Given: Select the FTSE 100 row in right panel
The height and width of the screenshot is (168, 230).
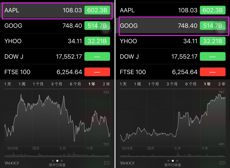Looking at the screenshot, I should 172,72.
